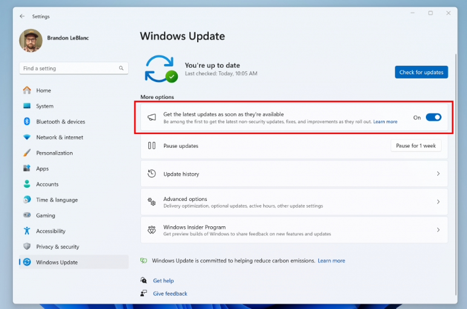467x309 pixels.
Task: Click the magnifier icon in search box
Action: 121,68
